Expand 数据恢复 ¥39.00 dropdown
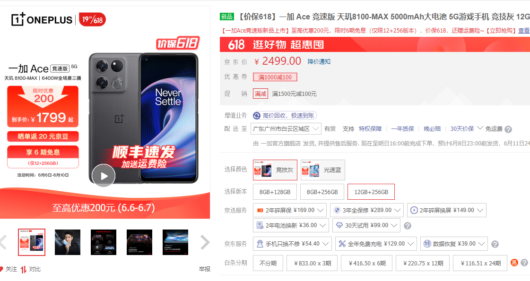The image size is (530, 281). 454,244
